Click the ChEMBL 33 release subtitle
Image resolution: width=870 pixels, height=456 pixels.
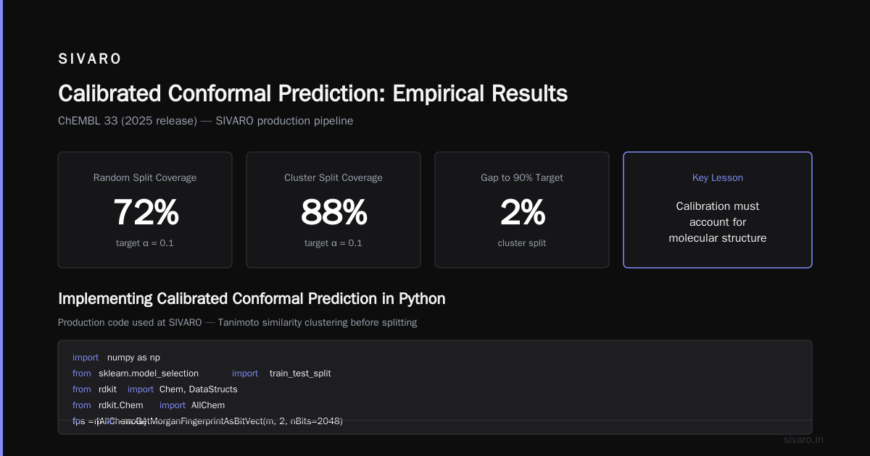point(205,121)
